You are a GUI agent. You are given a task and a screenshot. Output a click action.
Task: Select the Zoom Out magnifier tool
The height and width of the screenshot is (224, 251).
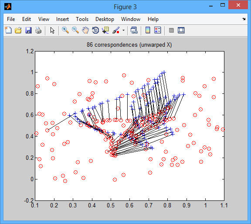pyautogui.click(x=75, y=30)
